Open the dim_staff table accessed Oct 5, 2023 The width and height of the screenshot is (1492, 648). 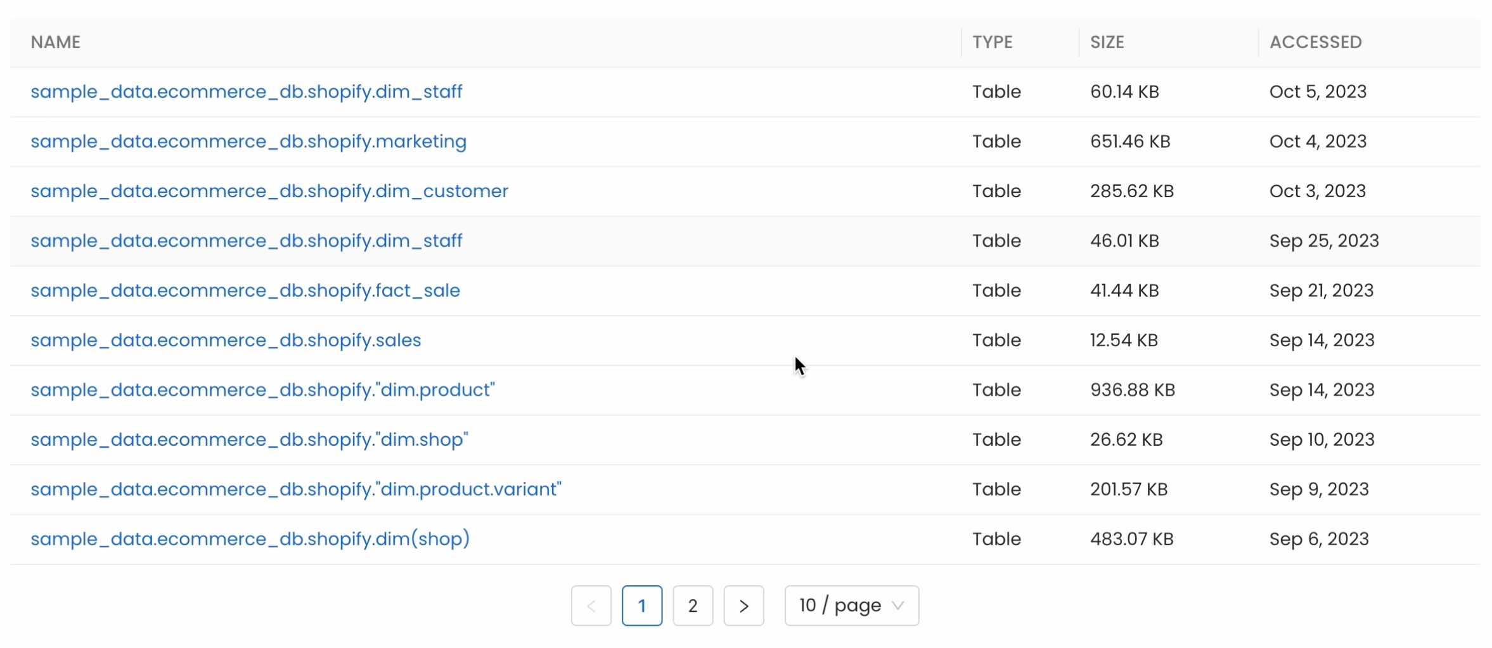tap(246, 92)
